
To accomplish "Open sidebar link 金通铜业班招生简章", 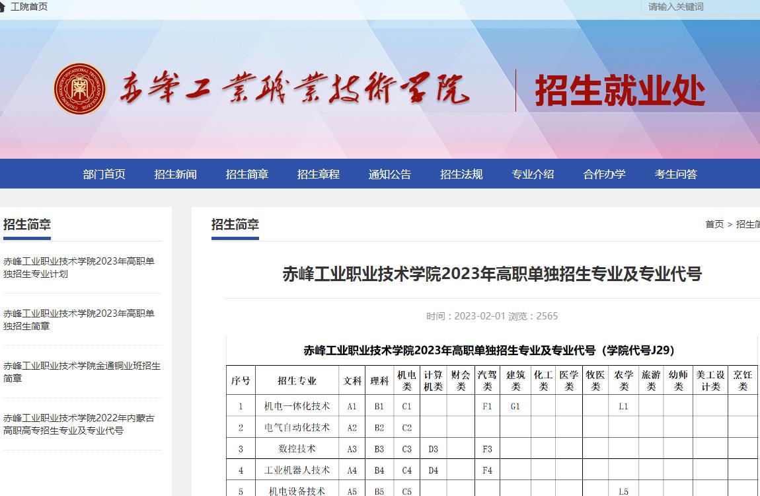I will 82,372.
